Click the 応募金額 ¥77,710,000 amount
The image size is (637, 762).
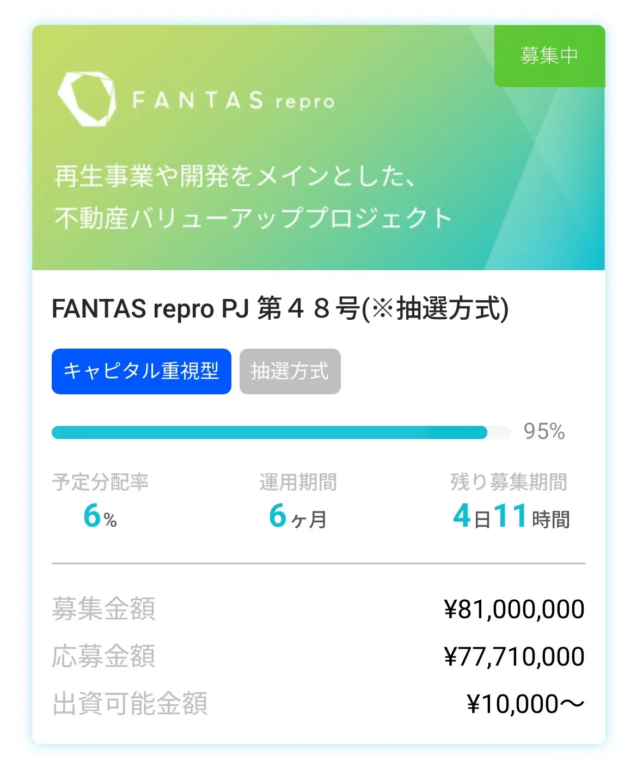(514, 656)
